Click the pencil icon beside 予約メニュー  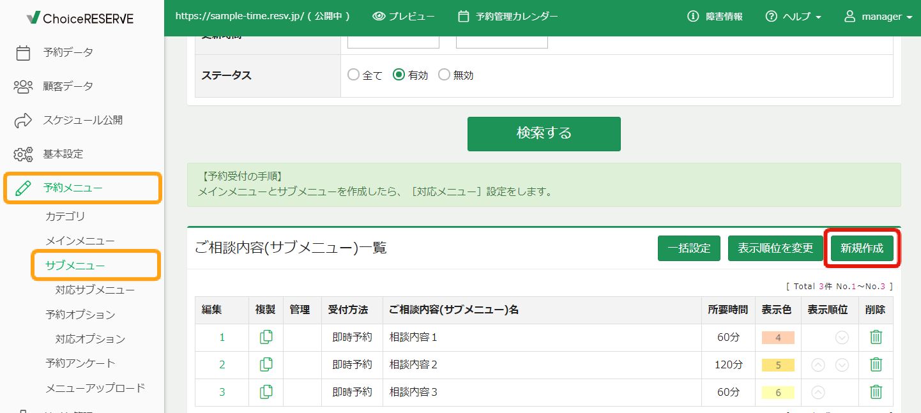point(23,188)
